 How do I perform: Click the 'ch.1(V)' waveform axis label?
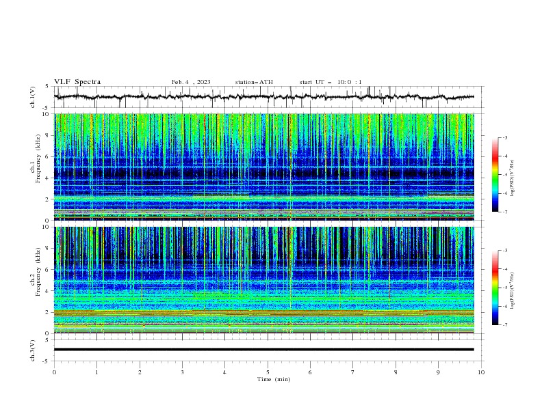click(33, 97)
